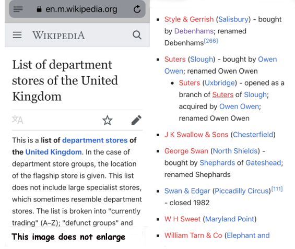Open the Uxbridge link
The image size is (295, 249).
[220, 83]
